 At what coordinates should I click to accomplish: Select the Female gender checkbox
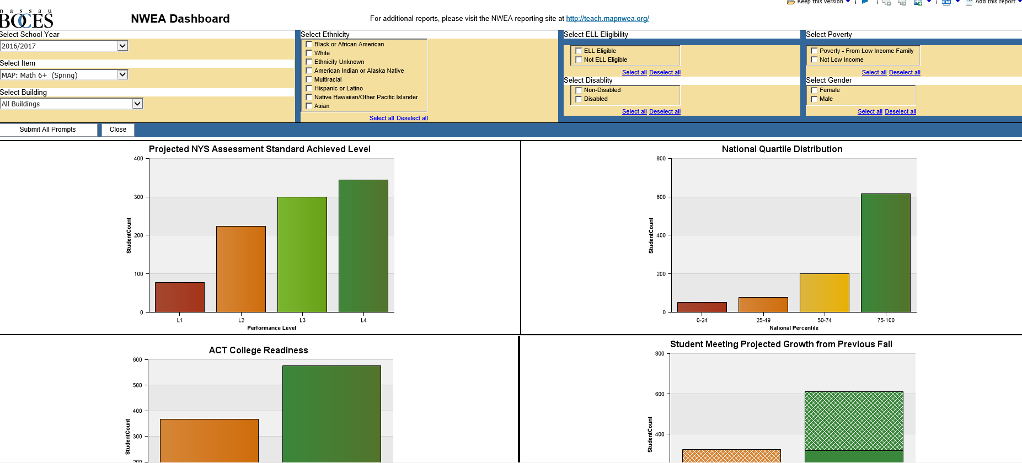814,90
